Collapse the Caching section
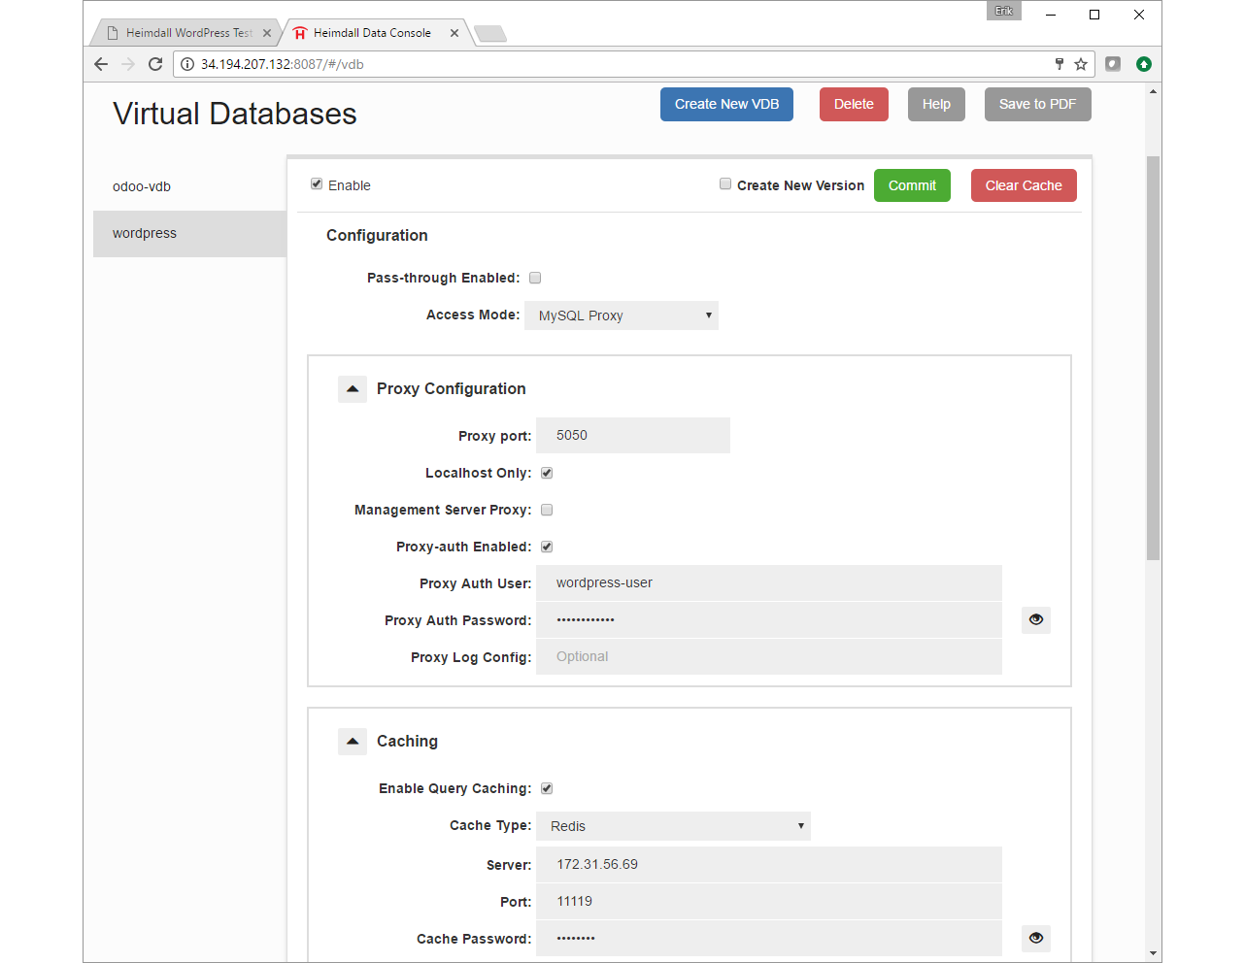 [353, 741]
